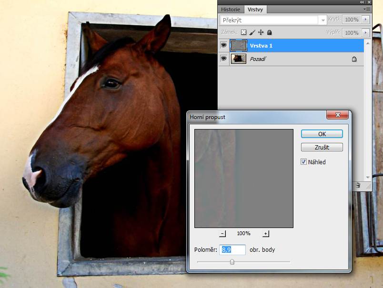
Task: Click the lock position move icon
Action: click(261, 32)
